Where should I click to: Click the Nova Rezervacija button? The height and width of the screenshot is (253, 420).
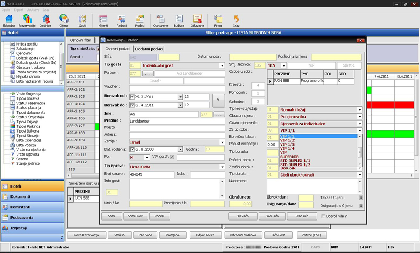[x=86, y=235]
